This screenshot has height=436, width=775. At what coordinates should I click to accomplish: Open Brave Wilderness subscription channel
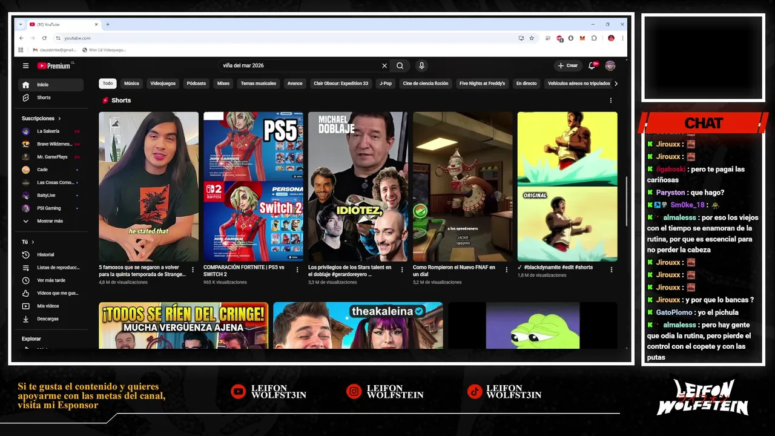pyautogui.click(x=51, y=144)
